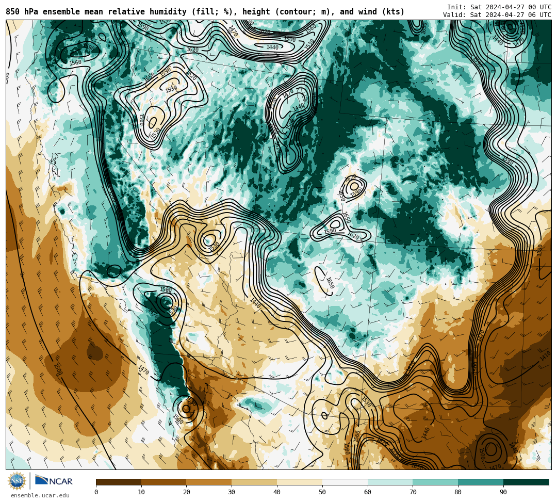Click the 0-10 darkest brown color swatch
Viewport: 557px width, 502px height.
coord(119,482)
